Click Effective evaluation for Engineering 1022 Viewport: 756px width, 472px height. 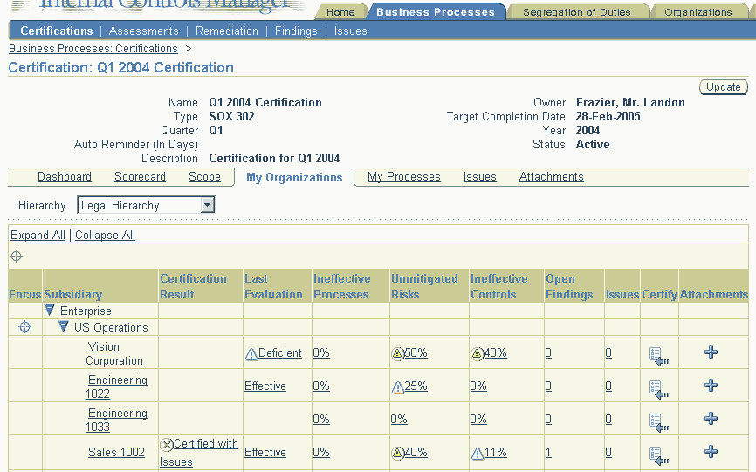265,386
